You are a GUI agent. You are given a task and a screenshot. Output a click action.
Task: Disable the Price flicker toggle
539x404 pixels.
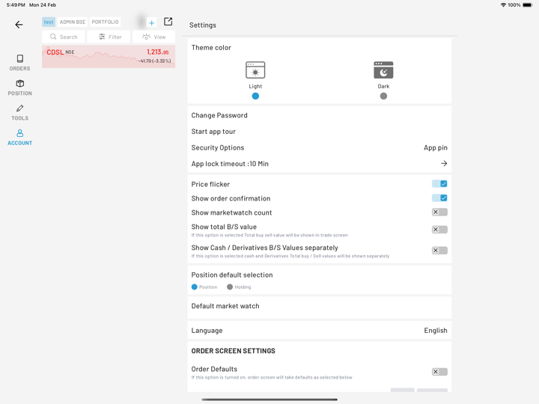tap(439, 184)
